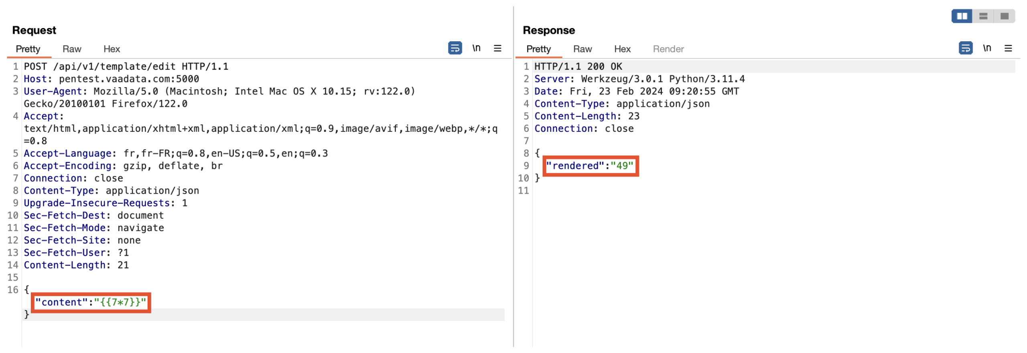1027x353 pixels.
Task: Open the Raw tab in Response panel
Action: pos(582,49)
